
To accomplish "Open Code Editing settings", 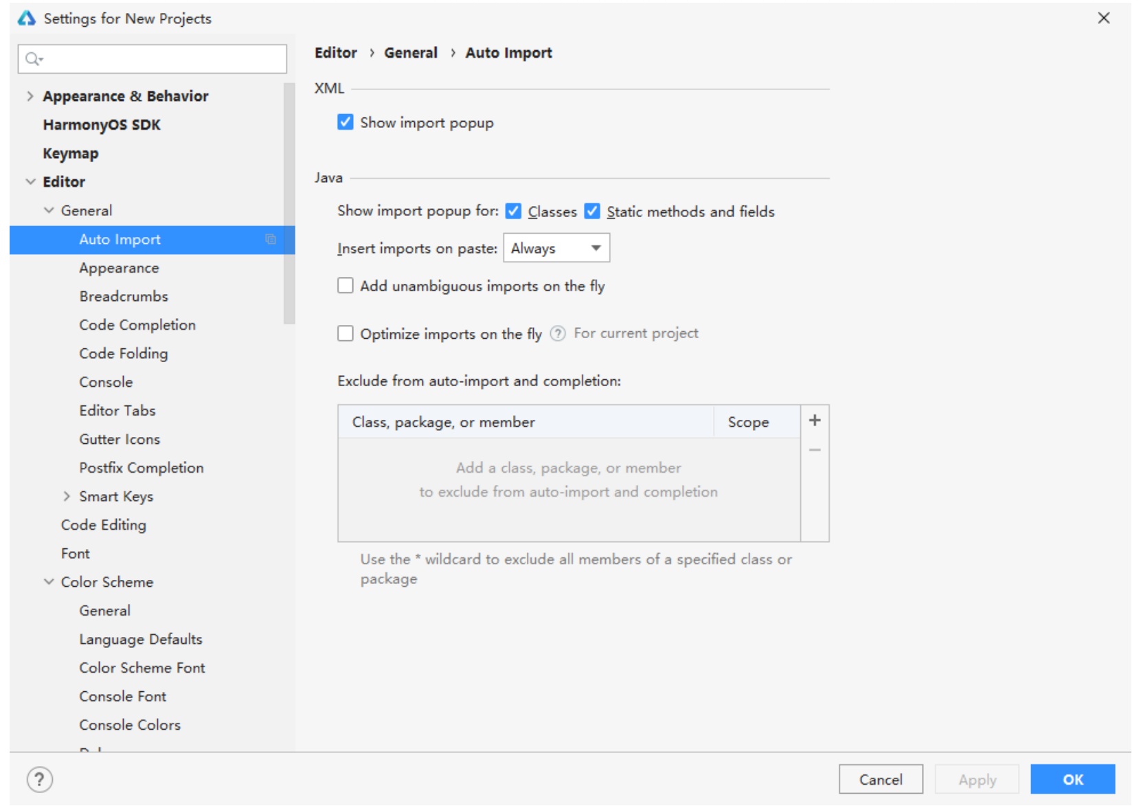I will pyautogui.click(x=104, y=525).
